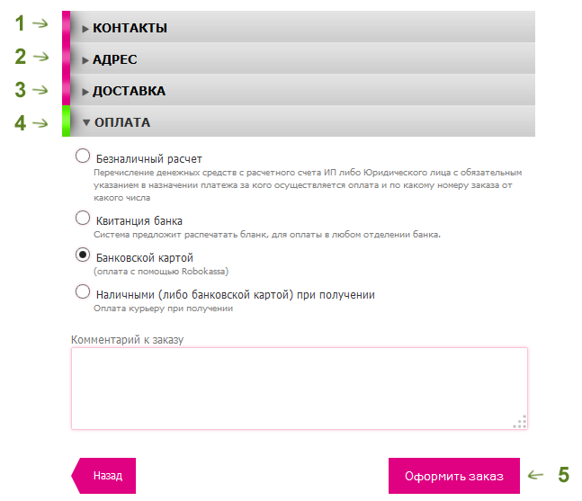Select Банковской картой radio button
Viewport: 582px width, 501px height.
83,255
